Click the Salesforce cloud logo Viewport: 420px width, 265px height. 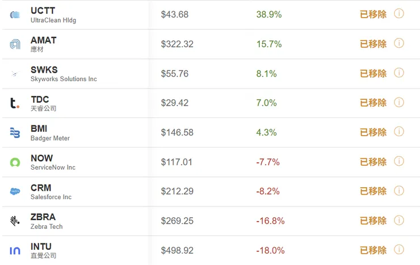click(15, 191)
